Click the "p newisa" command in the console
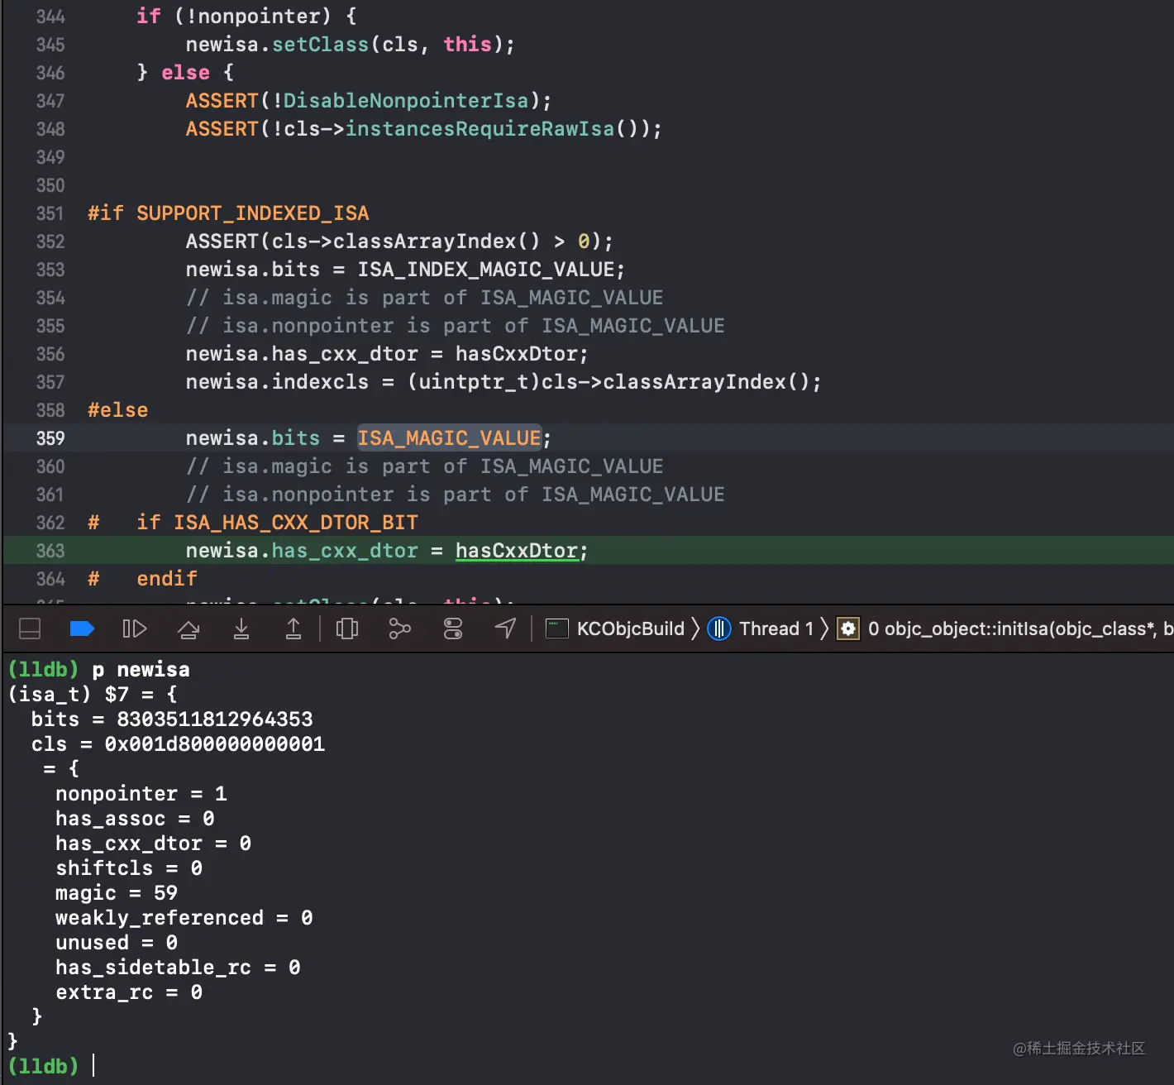Viewport: 1174px width, 1085px height. click(x=141, y=669)
